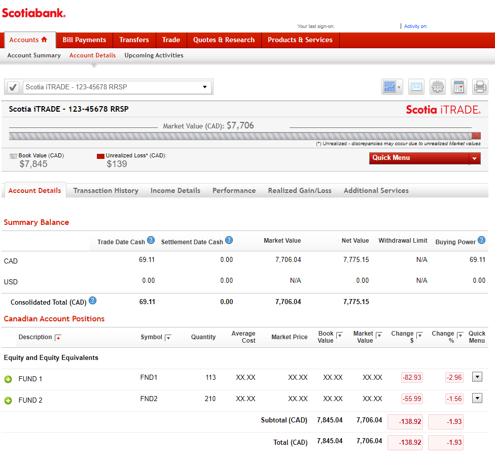Screen dimensions: 495x461
Task: Switch to Performance tab
Action: tap(234, 190)
